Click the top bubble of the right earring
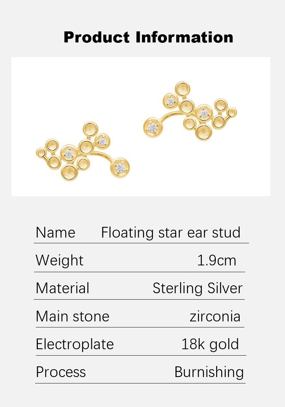 tap(183, 89)
